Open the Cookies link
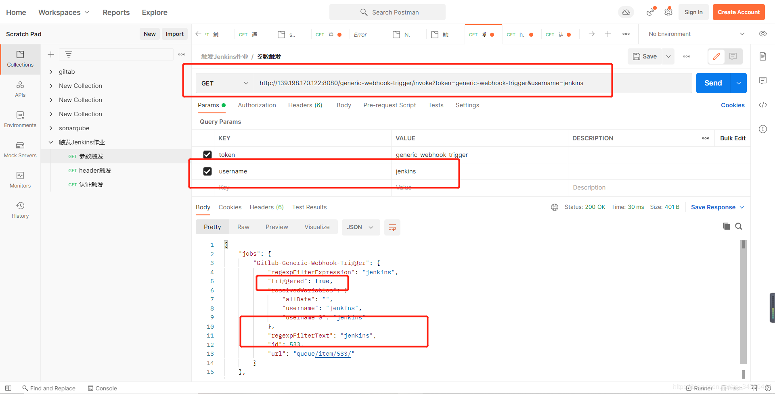 (733, 105)
